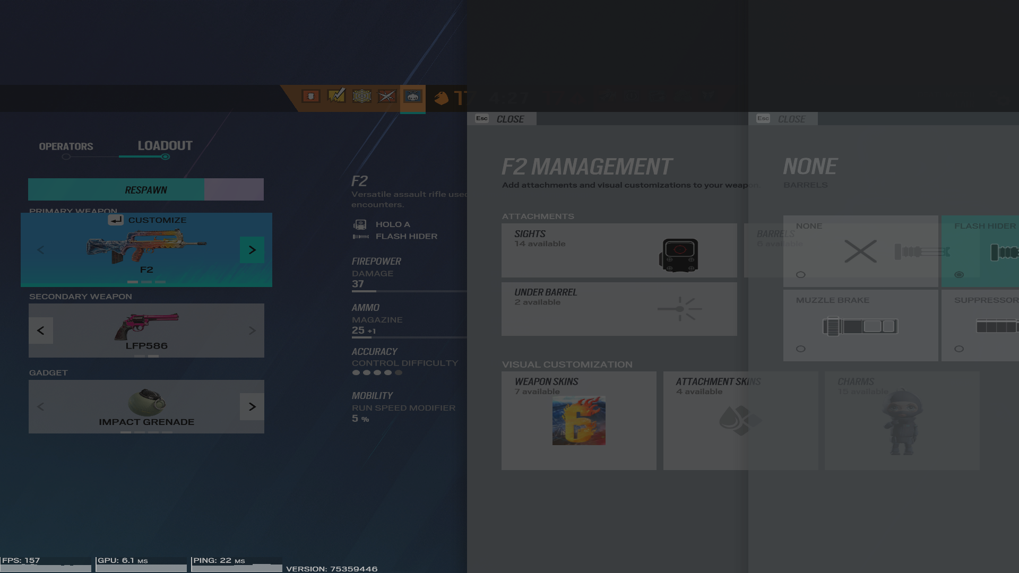The height and width of the screenshot is (573, 1019).
Task: Open holographic sight icon in Sights
Action: (679, 255)
